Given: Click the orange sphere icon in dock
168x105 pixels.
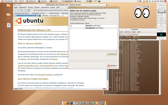Looking at the screenshot, I should [97, 103].
